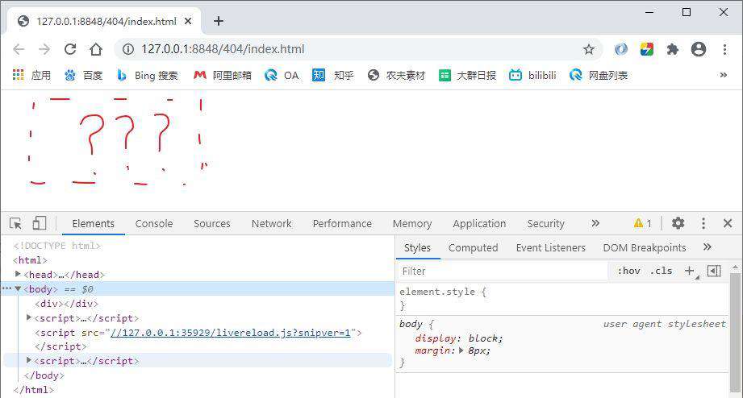This screenshot has width=743, height=398.
Task: Open a new browser tab
Action: tap(219, 21)
